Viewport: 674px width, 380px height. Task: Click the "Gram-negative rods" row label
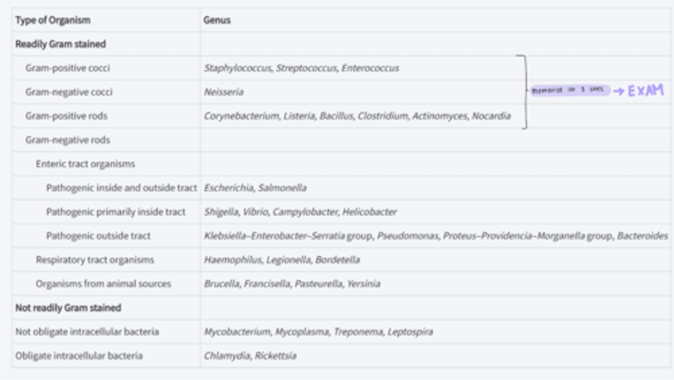tap(68, 140)
